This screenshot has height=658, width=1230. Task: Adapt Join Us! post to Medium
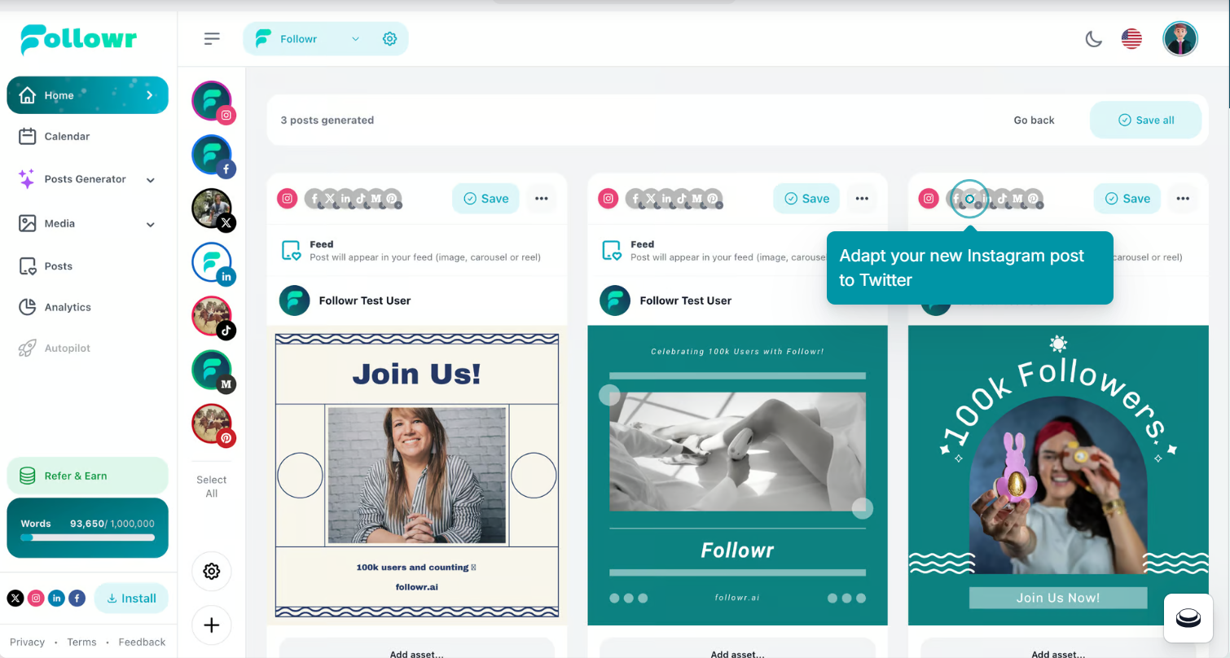point(376,198)
